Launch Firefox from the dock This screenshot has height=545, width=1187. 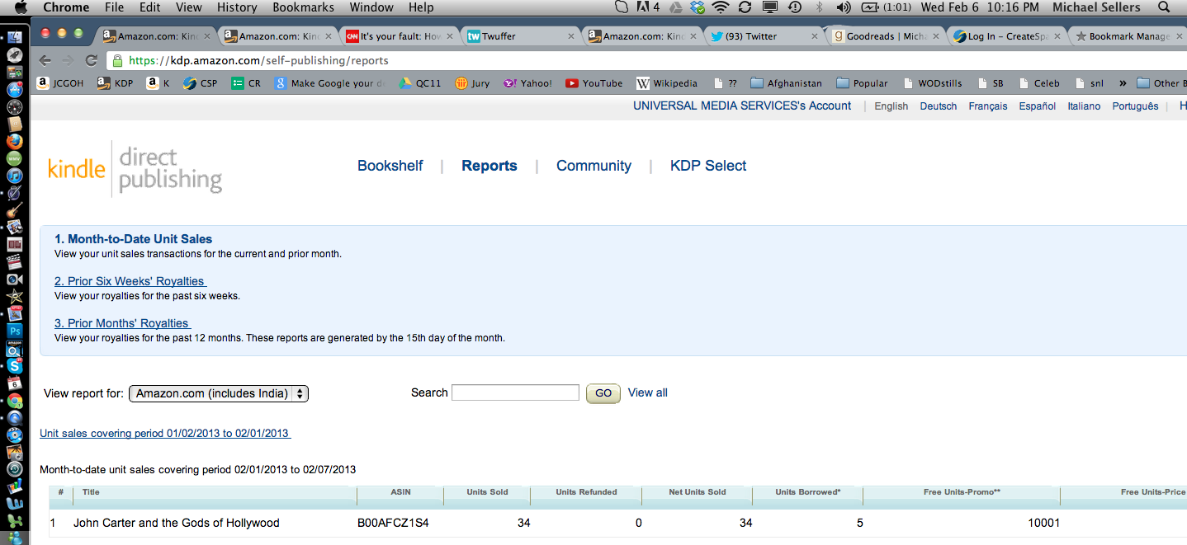tap(14, 141)
